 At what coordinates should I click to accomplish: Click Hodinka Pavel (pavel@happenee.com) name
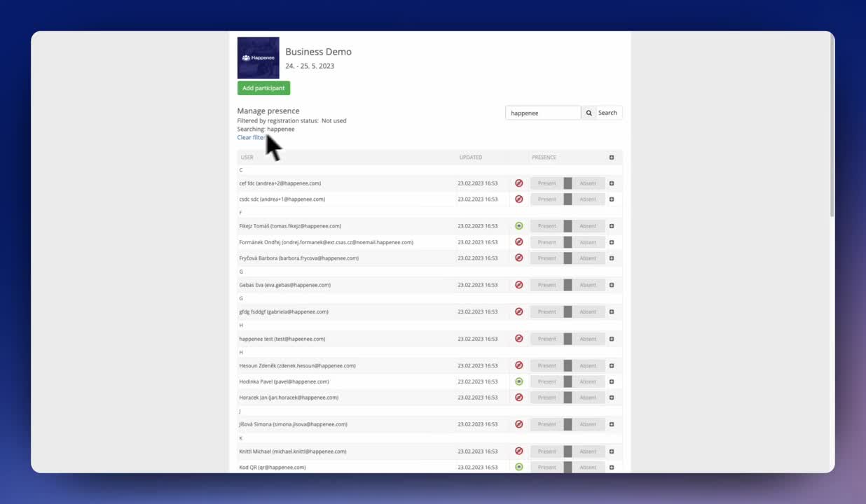coord(284,381)
